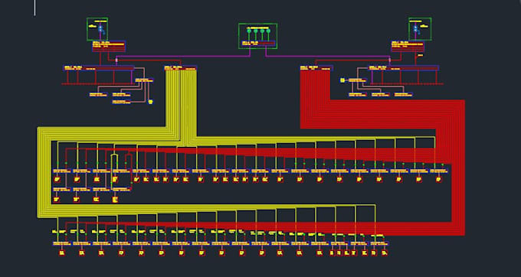Viewport: 521px width, 277px height.
Task: Select the junction symbol on left magenta line
Action: point(116,60)
